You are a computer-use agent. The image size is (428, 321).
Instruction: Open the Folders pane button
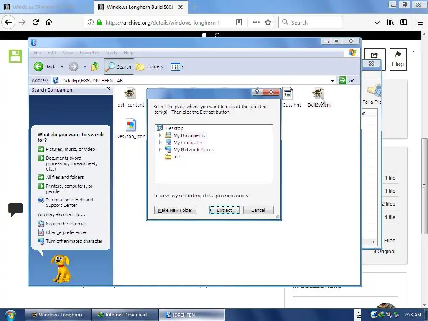[150, 66]
